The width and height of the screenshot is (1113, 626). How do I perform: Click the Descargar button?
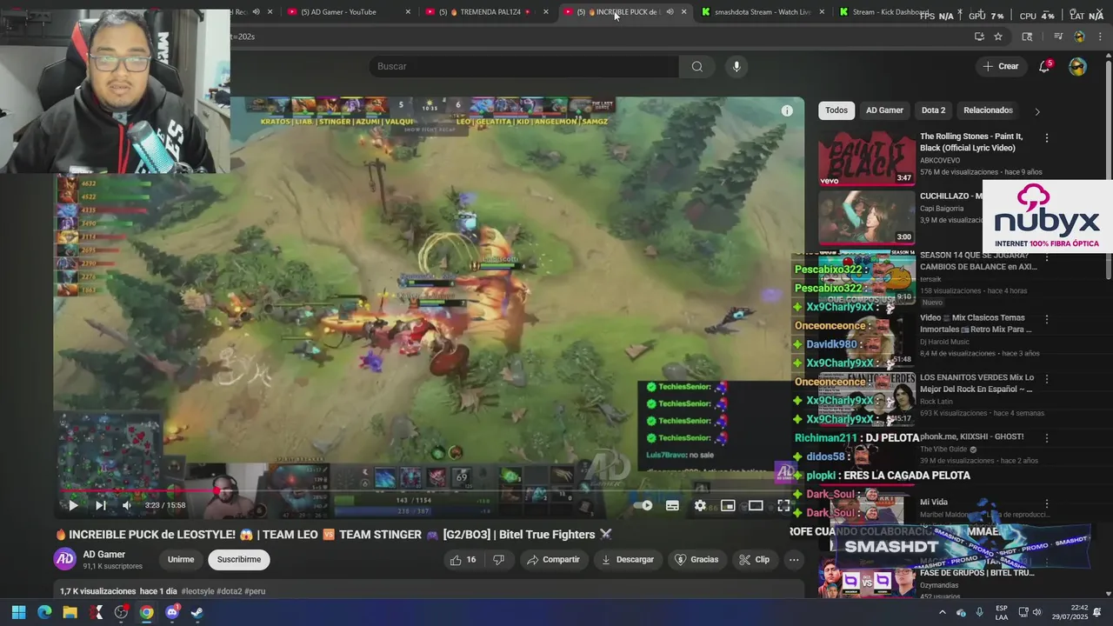[x=628, y=560]
